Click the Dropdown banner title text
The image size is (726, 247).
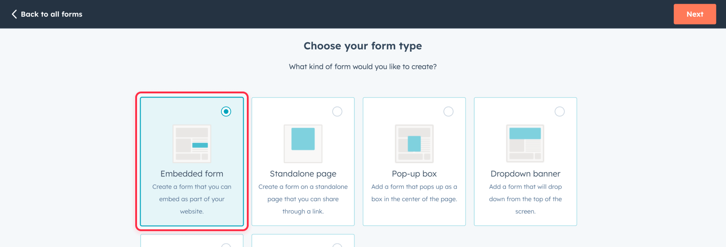point(525,174)
